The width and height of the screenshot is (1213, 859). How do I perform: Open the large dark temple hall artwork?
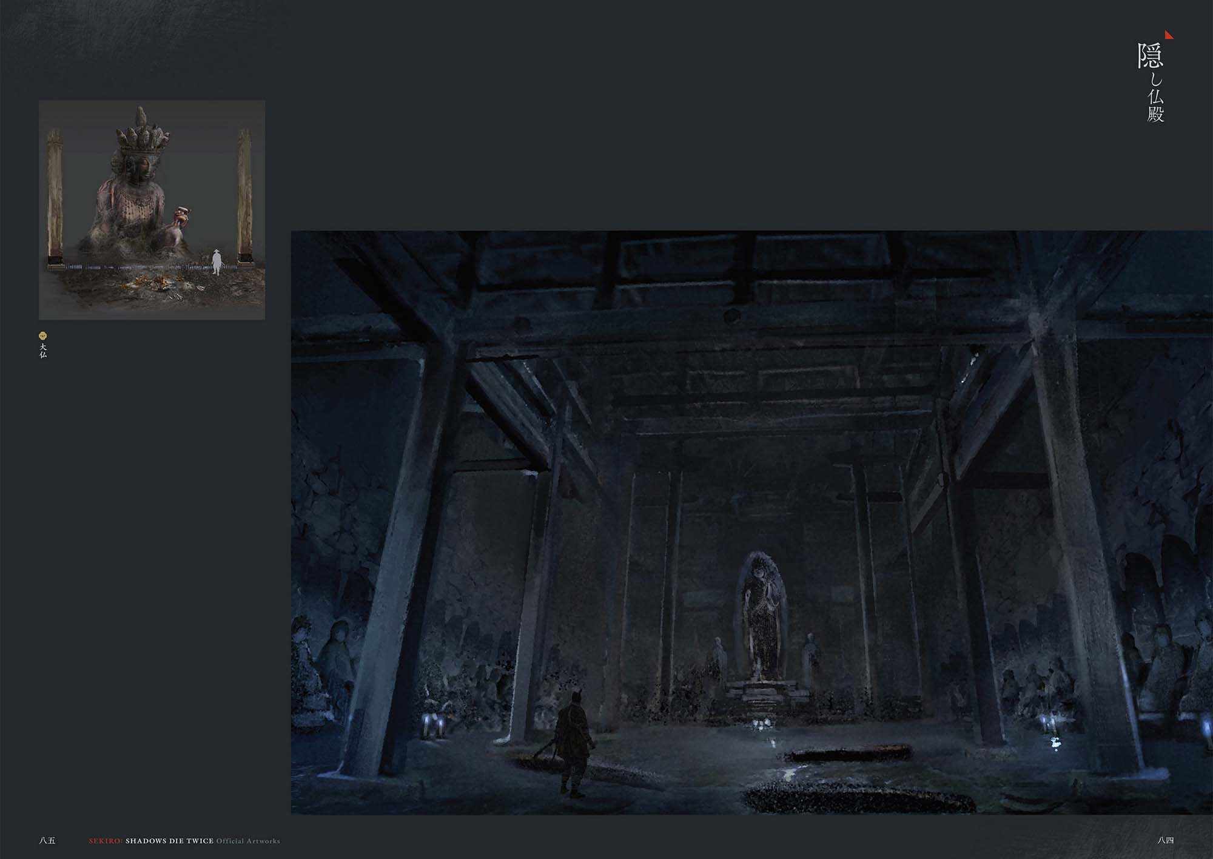tap(751, 522)
